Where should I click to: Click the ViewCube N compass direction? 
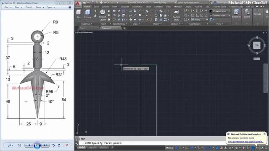click(x=257, y=37)
